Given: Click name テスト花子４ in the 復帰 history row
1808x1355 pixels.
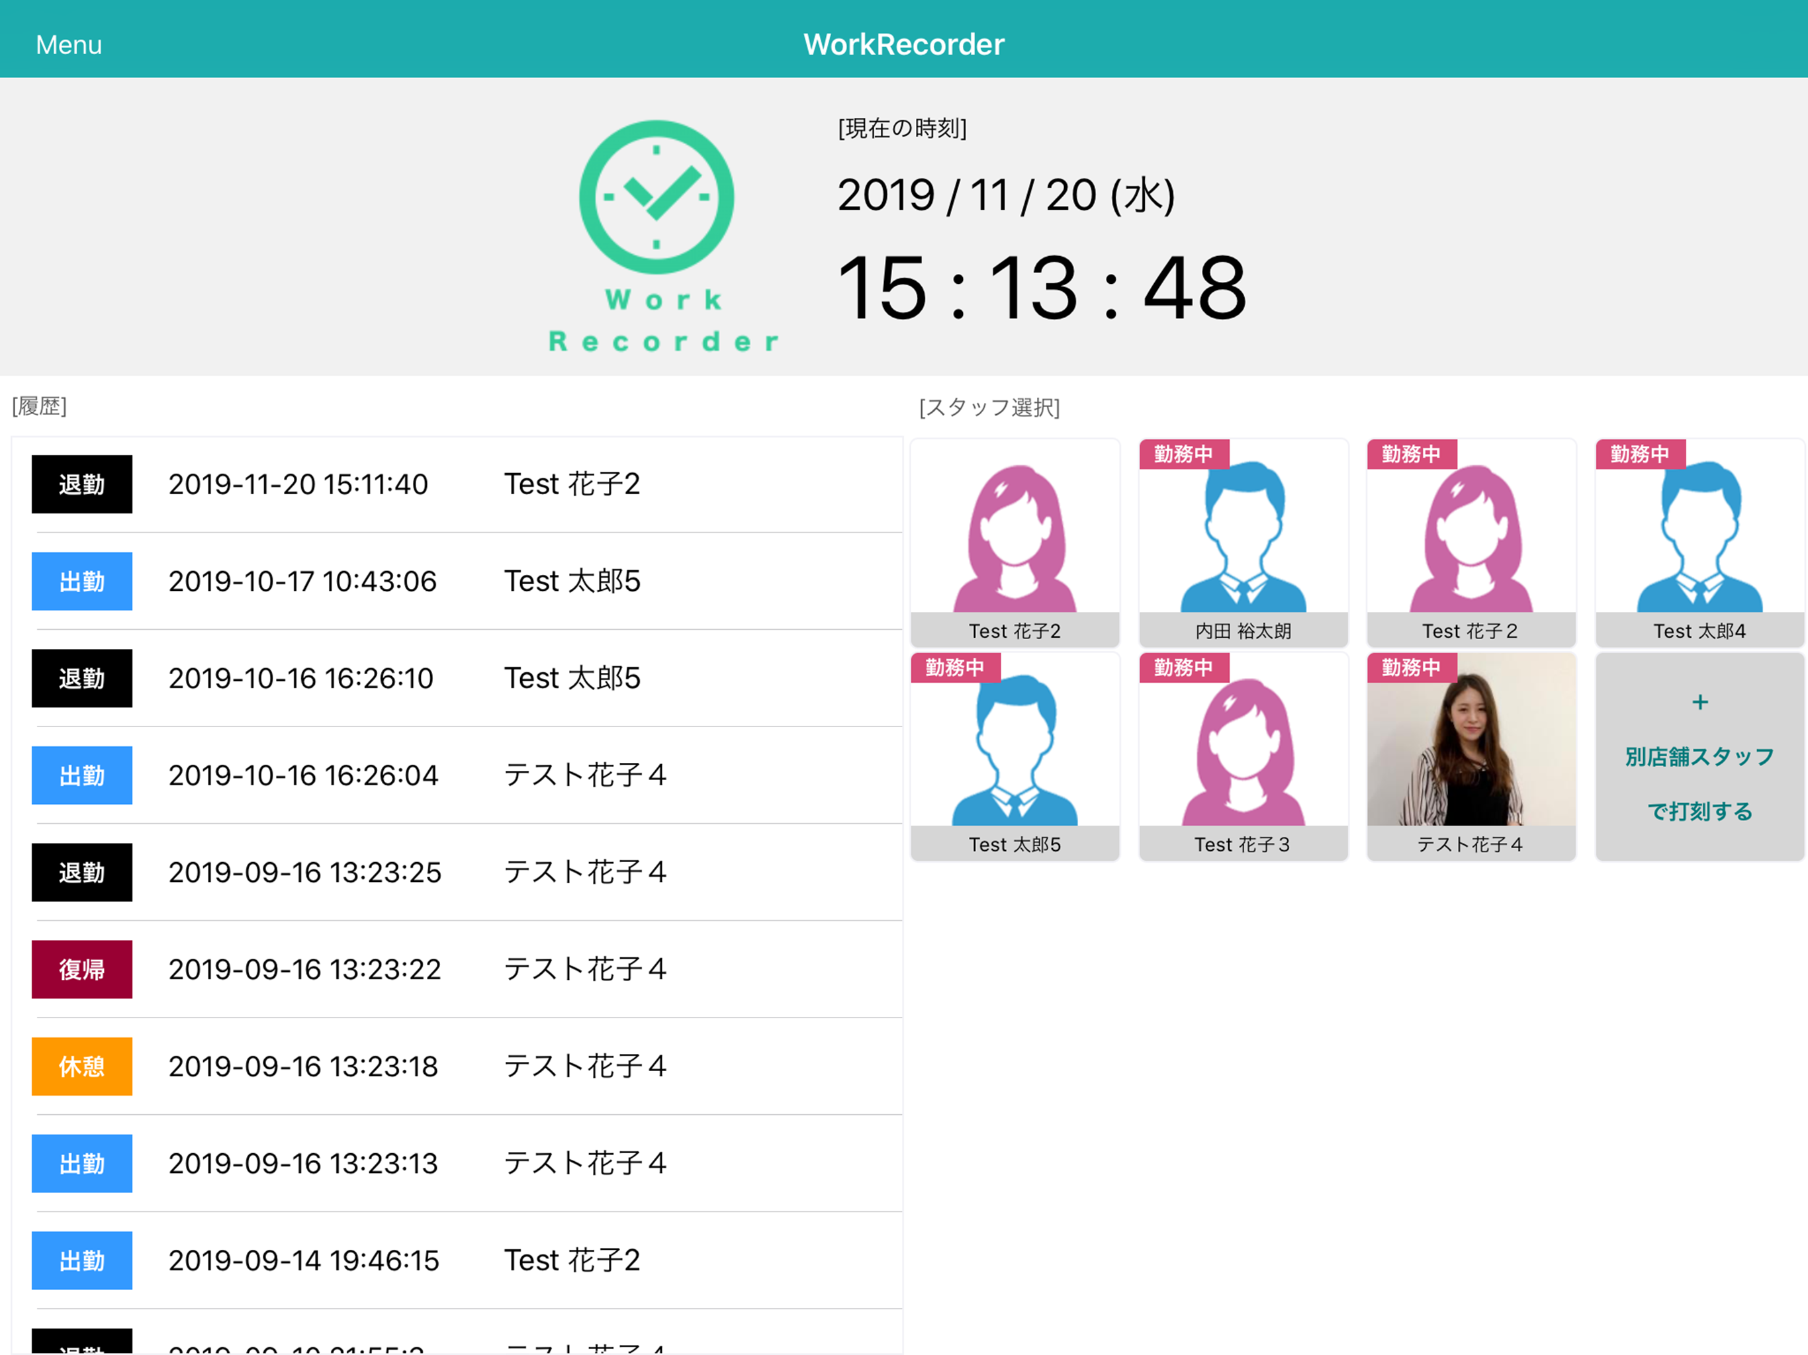Looking at the screenshot, I should (x=586, y=969).
